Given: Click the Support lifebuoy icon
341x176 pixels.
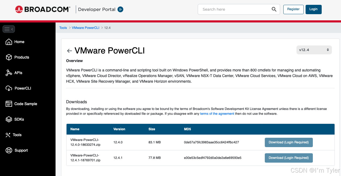Looking at the screenshot, I should (x=9, y=150).
